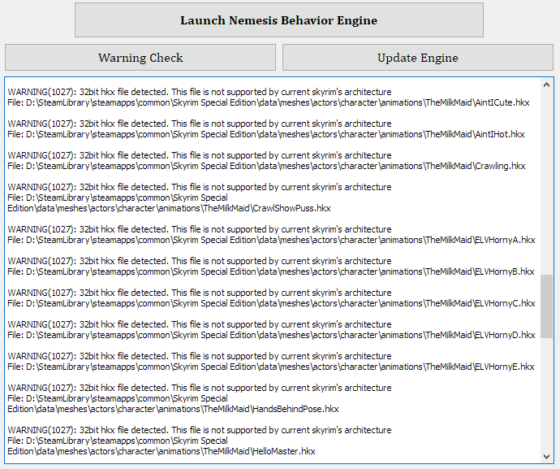Click the HelloMaster.hkx path text
The image size is (560, 469).
(x=162, y=445)
